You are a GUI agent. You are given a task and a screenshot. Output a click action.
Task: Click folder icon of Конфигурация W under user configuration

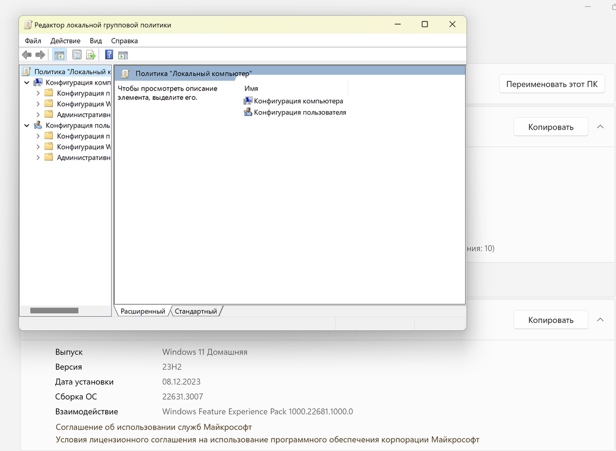tap(49, 147)
